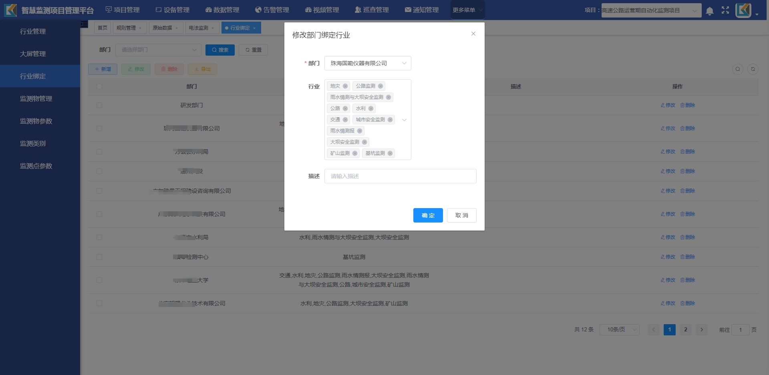Select the checkbox for 检测中心 row
The image size is (769, 375).
(99, 257)
